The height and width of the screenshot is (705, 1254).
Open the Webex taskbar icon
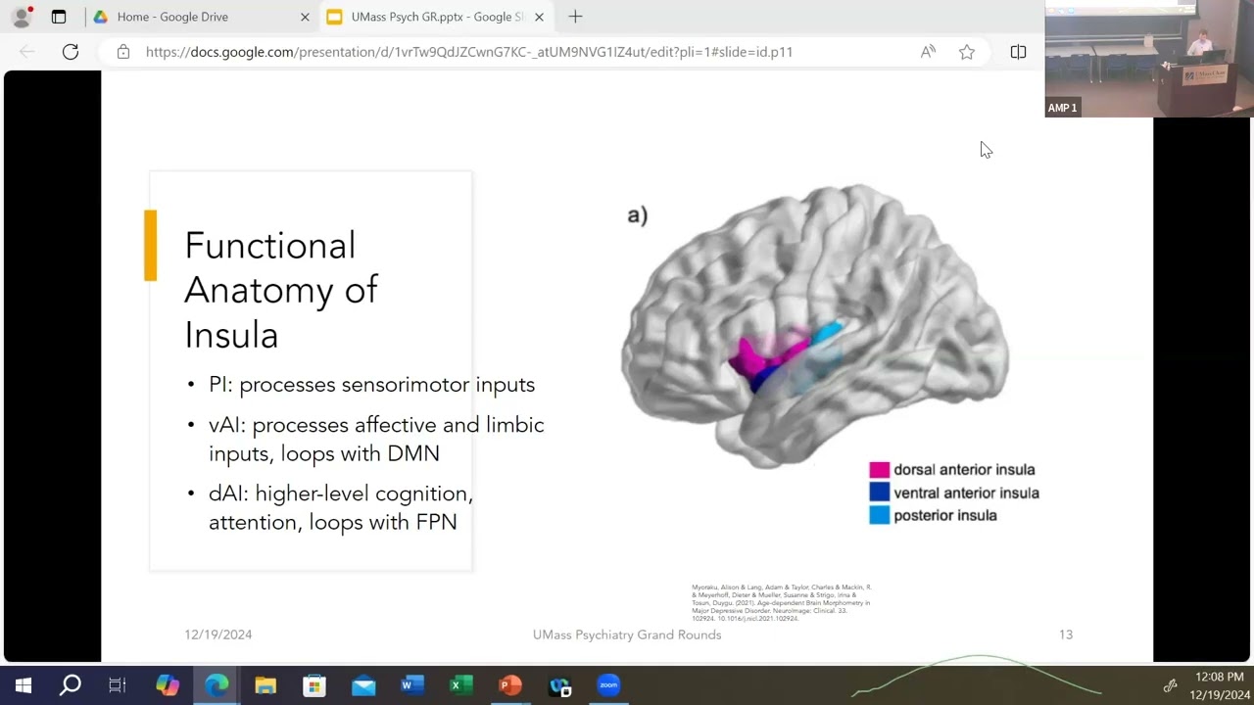tap(559, 685)
